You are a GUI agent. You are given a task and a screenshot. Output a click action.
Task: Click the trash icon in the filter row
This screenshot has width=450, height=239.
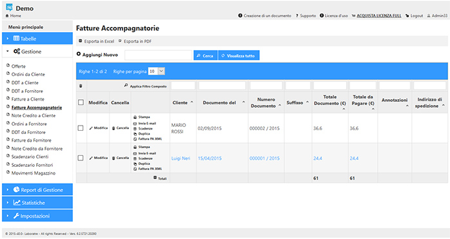pyautogui.click(x=81, y=86)
